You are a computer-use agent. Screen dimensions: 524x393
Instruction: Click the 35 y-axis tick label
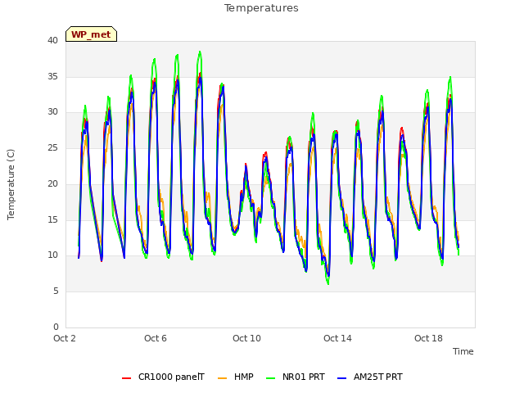(52, 76)
